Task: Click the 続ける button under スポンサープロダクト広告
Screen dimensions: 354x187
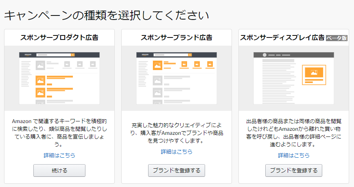Action: pos(59,170)
